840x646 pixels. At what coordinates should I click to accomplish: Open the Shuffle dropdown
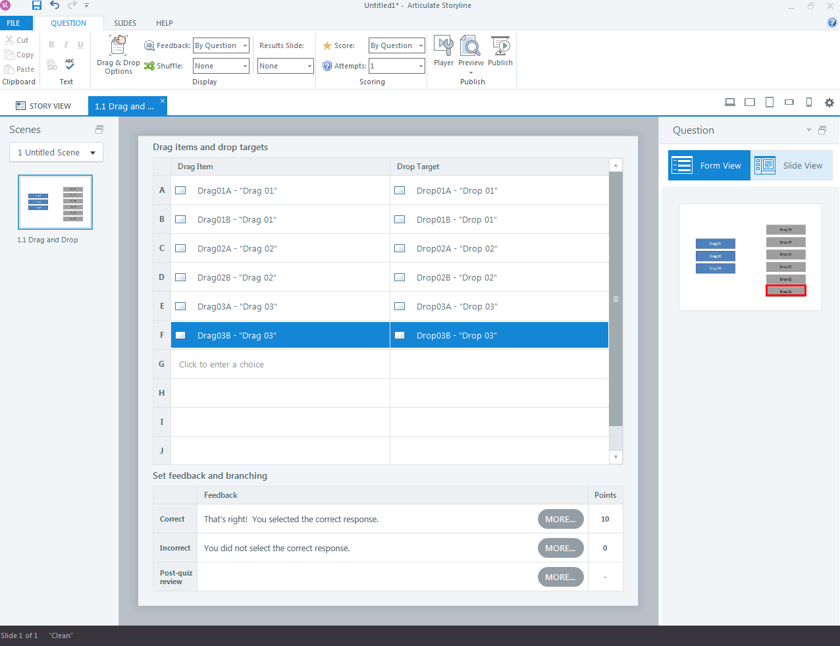click(x=245, y=66)
